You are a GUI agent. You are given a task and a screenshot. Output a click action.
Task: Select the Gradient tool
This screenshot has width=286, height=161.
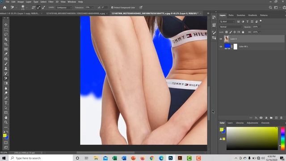tap(6, 83)
